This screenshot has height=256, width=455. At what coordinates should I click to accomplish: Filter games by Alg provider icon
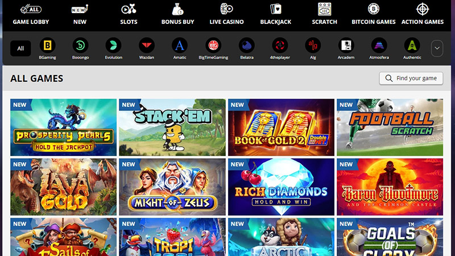pyautogui.click(x=313, y=46)
